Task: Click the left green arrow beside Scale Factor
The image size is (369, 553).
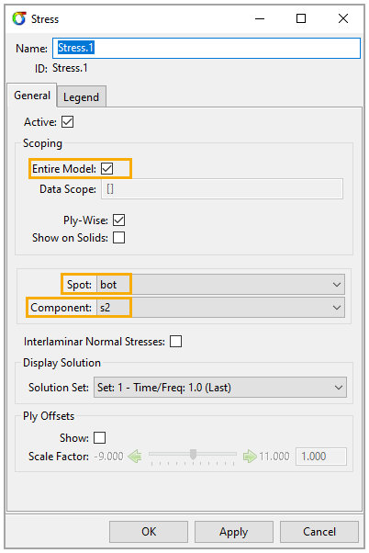Action: click(134, 456)
